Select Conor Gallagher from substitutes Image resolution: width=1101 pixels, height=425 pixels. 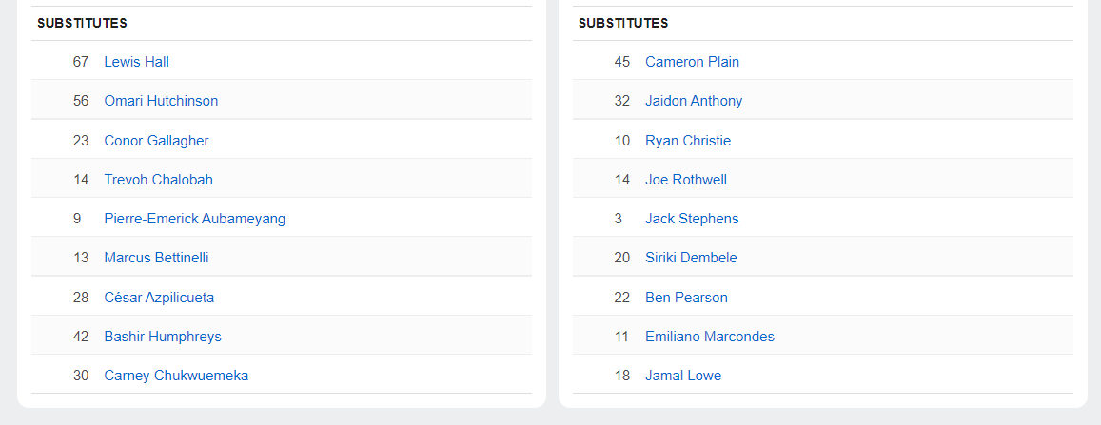click(156, 141)
